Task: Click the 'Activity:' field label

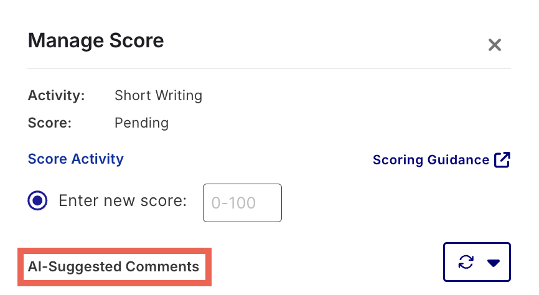Action: (57, 96)
